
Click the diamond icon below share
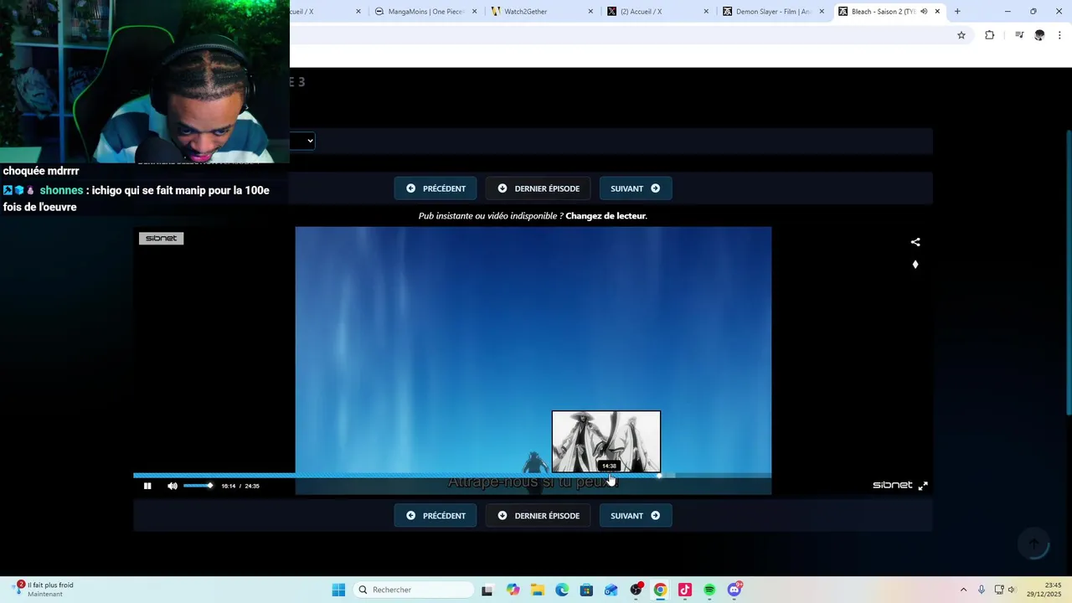pyautogui.click(x=915, y=265)
